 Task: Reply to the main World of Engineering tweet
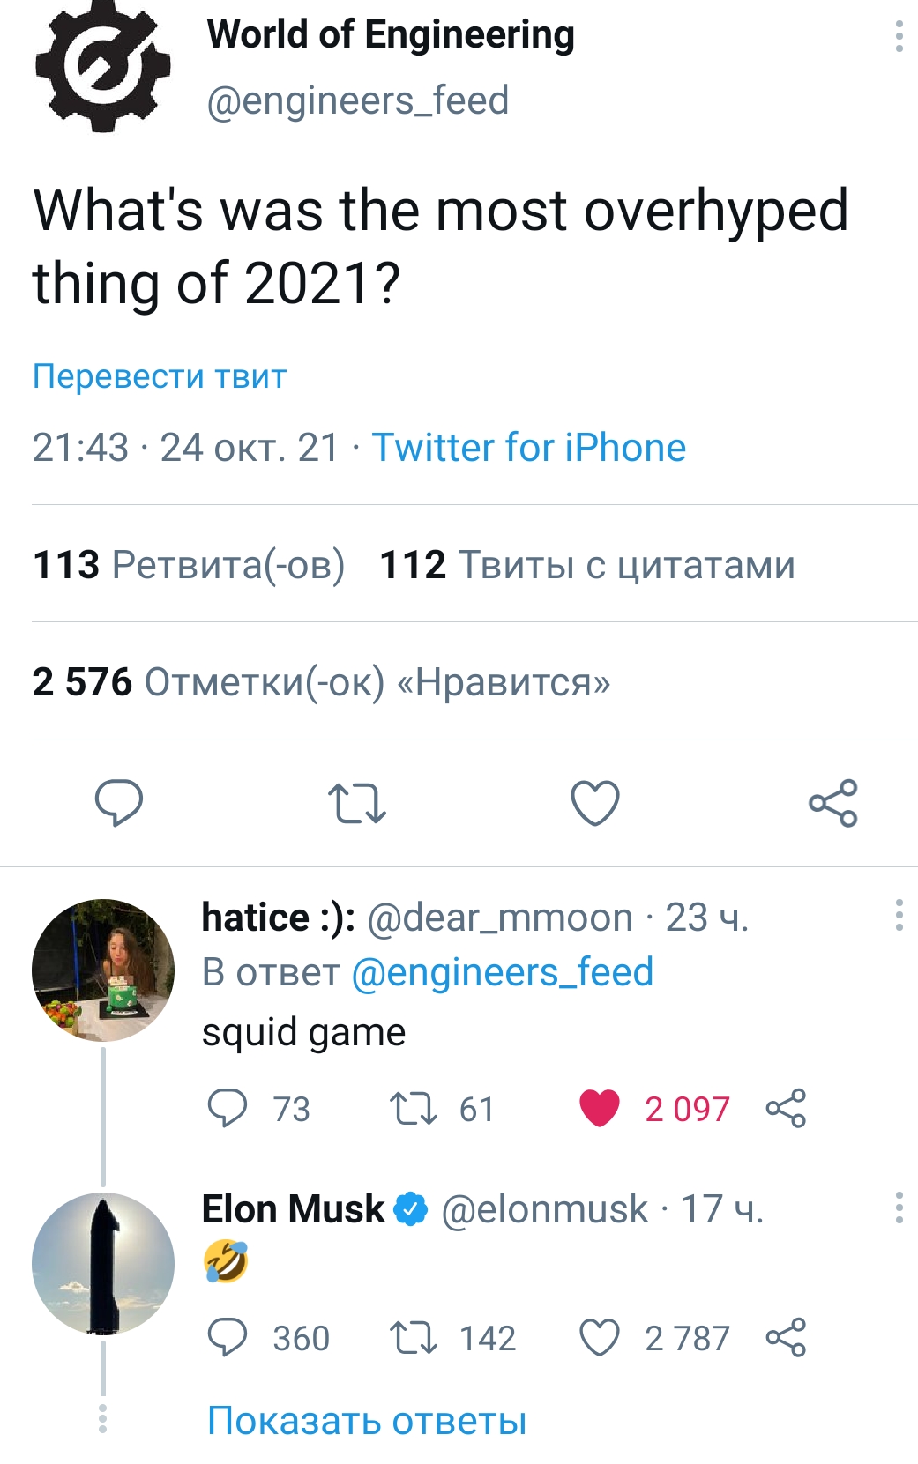tap(119, 802)
